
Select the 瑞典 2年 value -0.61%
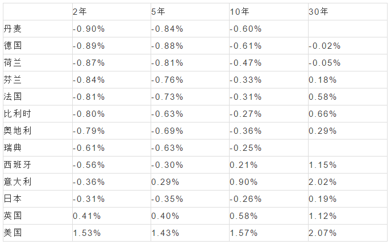click(x=89, y=148)
